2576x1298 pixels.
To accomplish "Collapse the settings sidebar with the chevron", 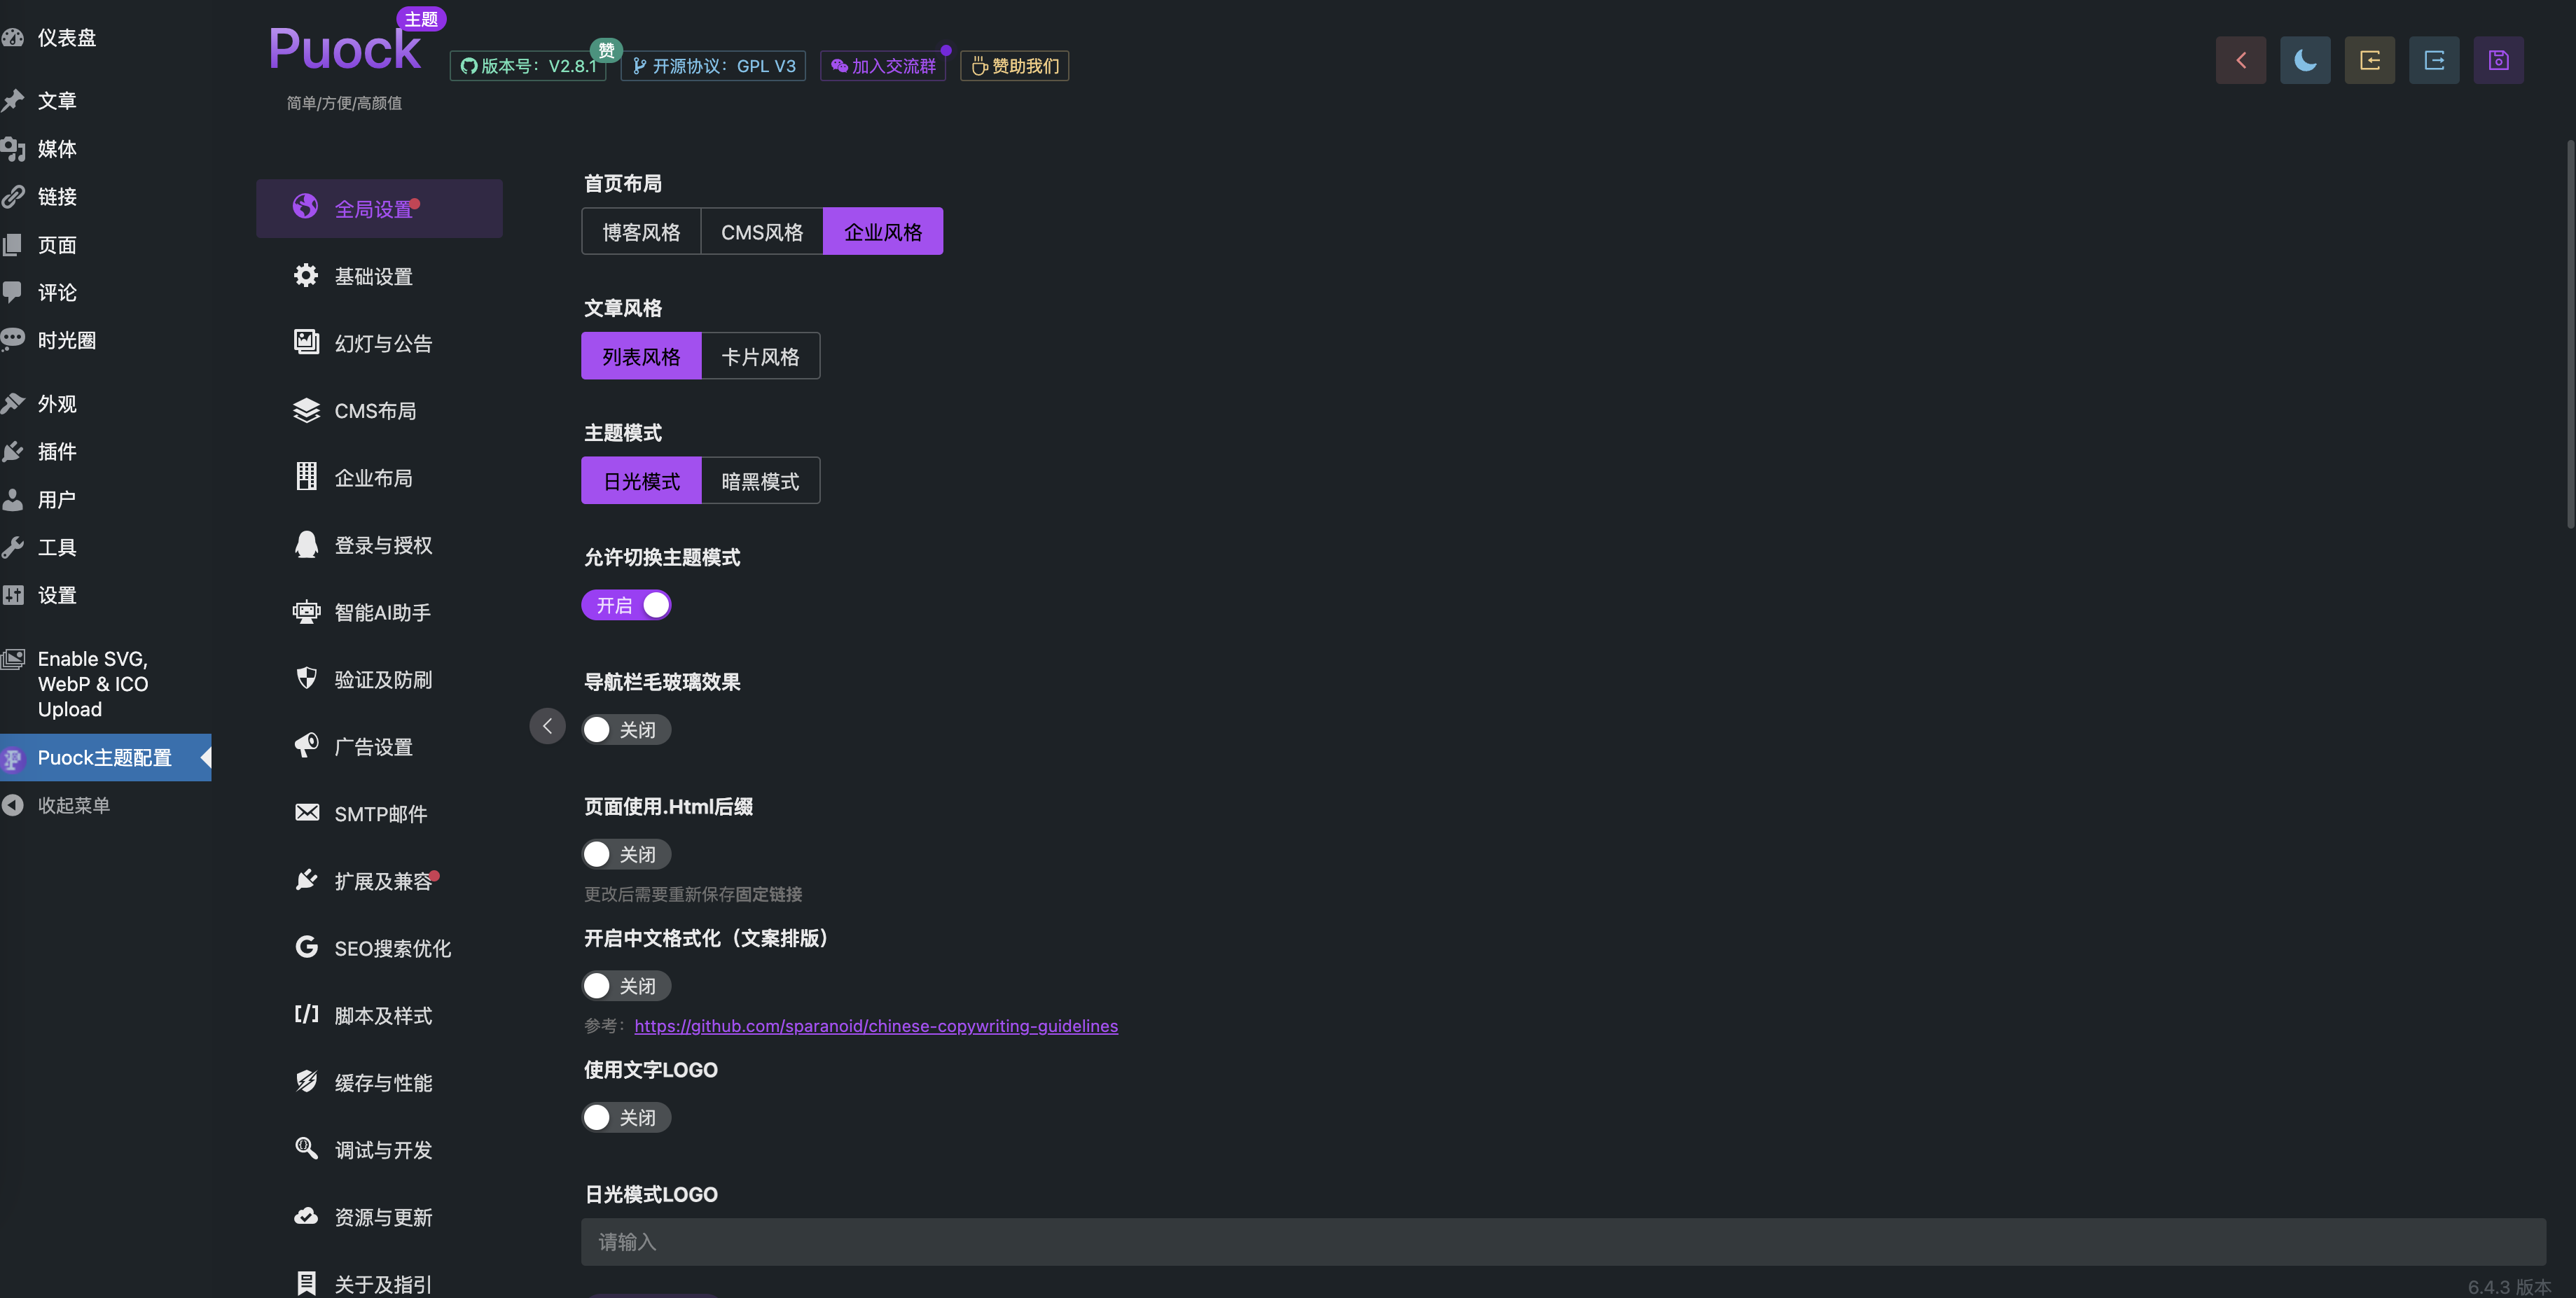I will click(547, 727).
